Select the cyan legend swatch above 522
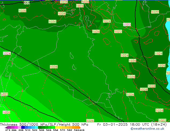 pos(35,128)
